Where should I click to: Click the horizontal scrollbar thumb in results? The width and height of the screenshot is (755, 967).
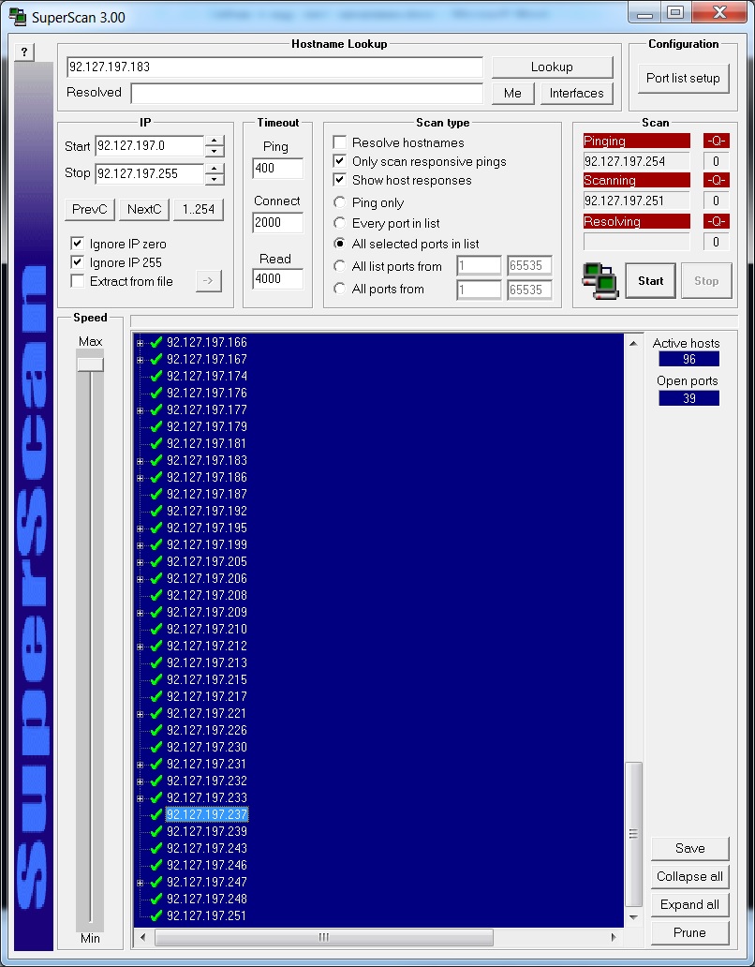pyautogui.click(x=323, y=937)
